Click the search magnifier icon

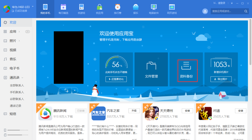point(246,11)
